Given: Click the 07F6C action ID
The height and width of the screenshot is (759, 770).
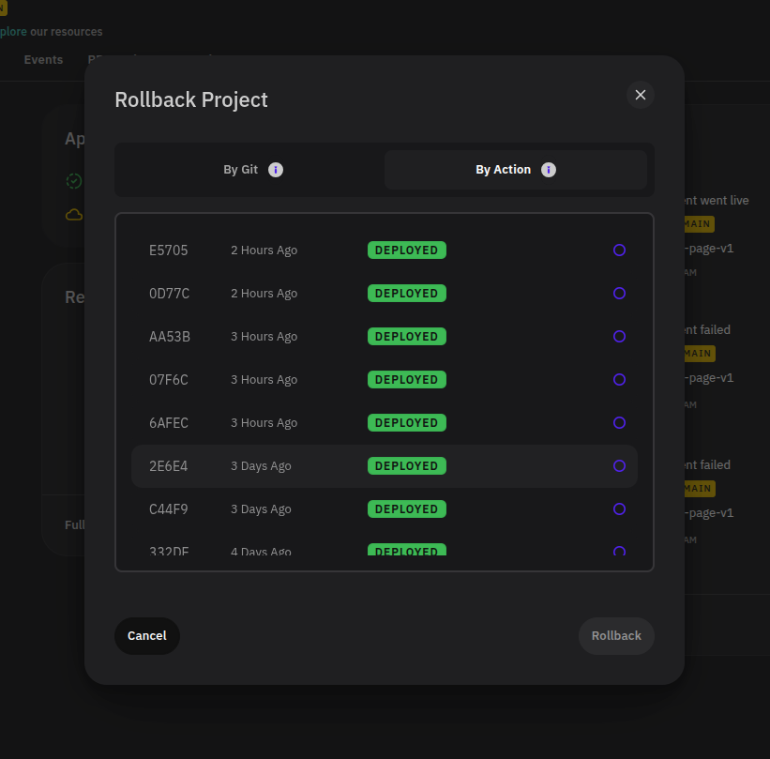Looking at the screenshot, I should pos(169,380).
